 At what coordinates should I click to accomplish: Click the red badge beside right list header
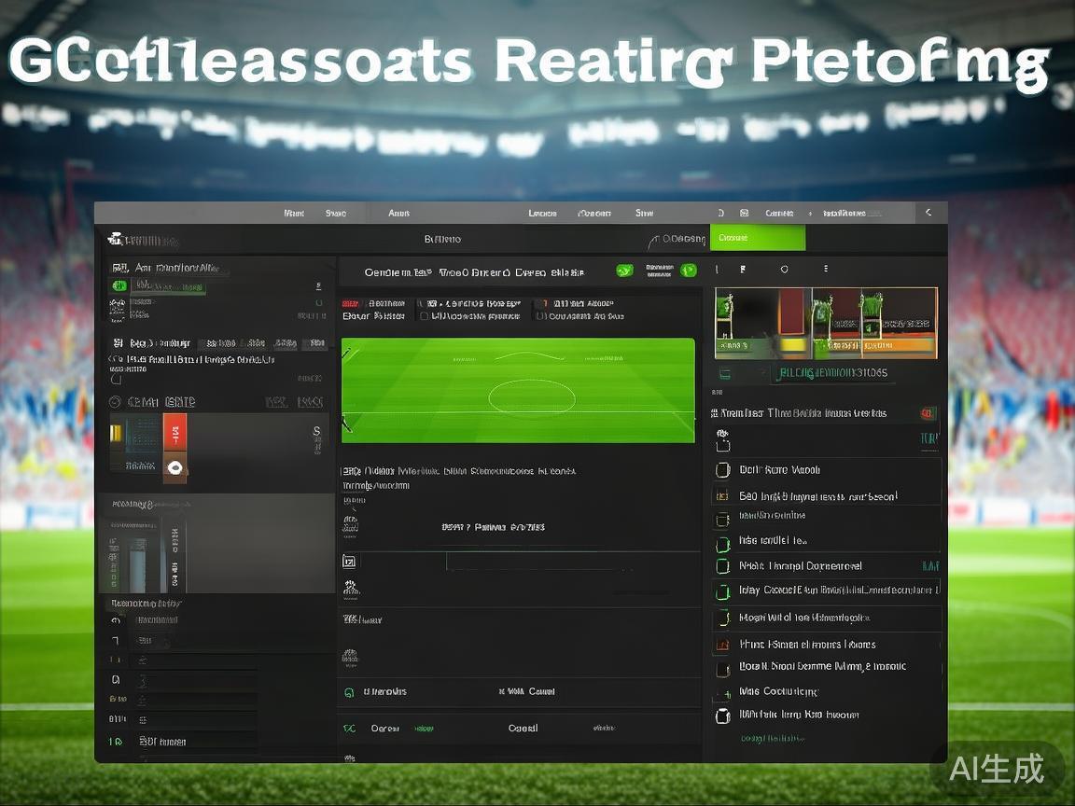pos(928,413)
